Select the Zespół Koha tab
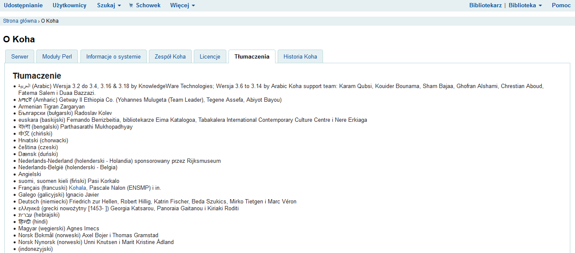 pos(170,56)
